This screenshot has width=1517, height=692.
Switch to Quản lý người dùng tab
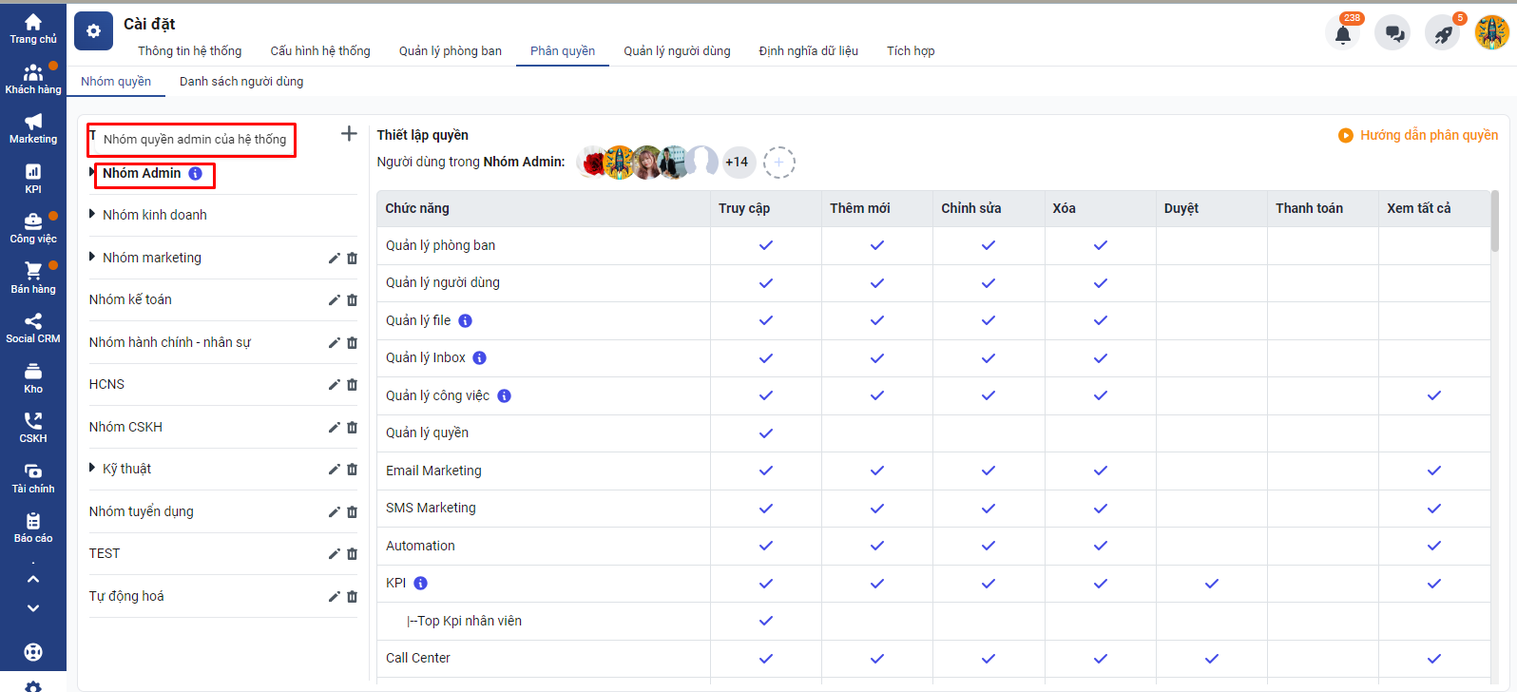(677, 51)
